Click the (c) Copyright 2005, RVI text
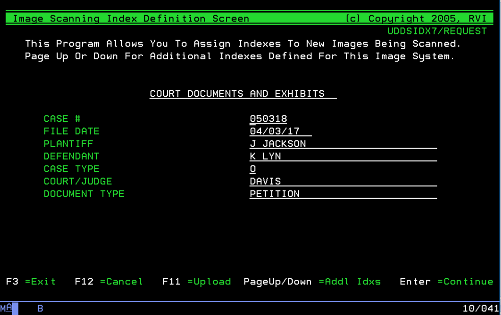The width and height of the screenshot is (501, 315). pos(416,19)
